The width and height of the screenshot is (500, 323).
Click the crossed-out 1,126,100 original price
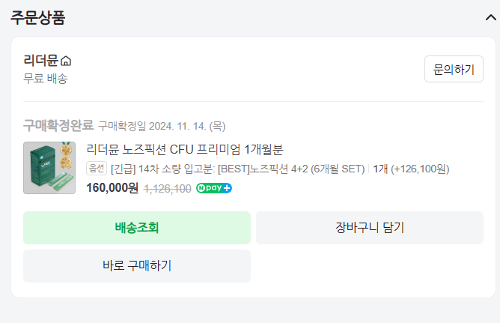click(168, 188)
